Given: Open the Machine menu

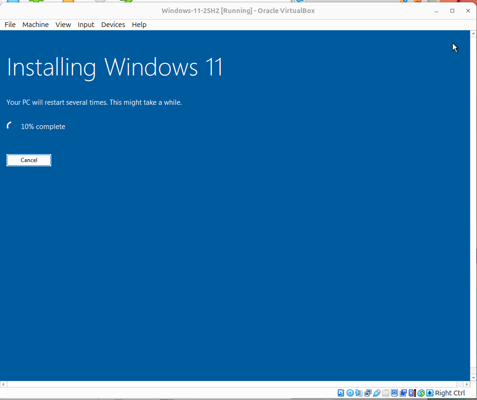Looking at the screenshot, I should click(35, 25).
